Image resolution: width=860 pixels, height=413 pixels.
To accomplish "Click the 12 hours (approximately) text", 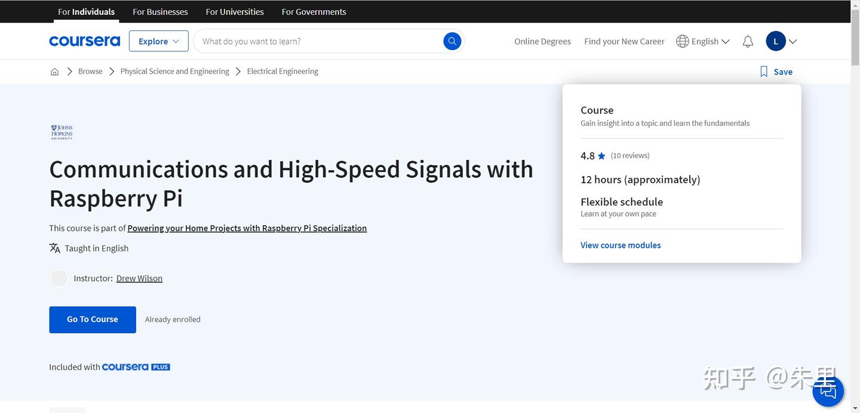I will point(640,180).
